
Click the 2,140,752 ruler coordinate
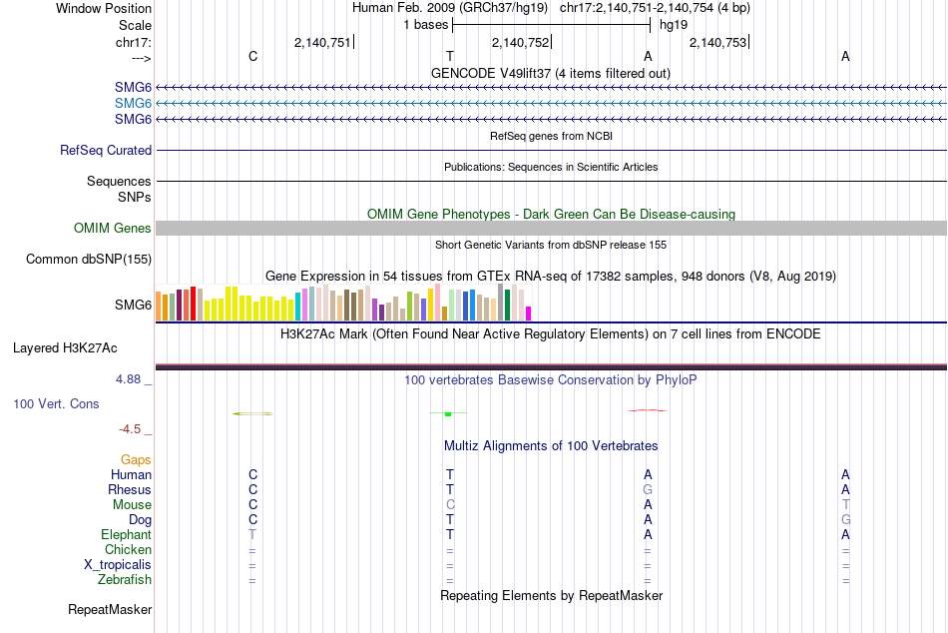[x=520, y=42]
